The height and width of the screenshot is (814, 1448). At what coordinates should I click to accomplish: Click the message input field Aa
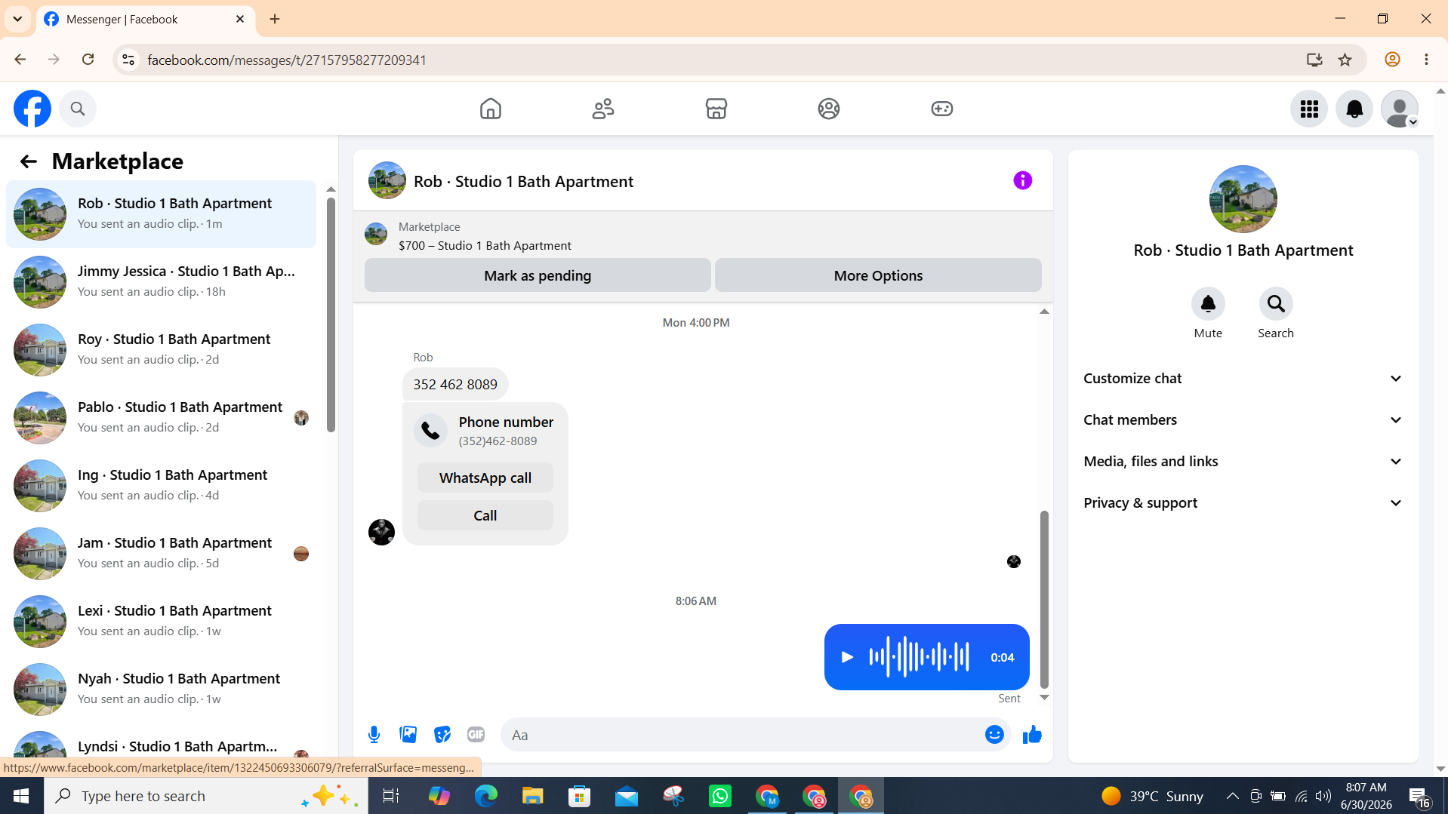pyautogui.click(x=744, y=735)
